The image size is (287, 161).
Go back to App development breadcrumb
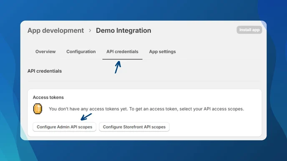55,30
